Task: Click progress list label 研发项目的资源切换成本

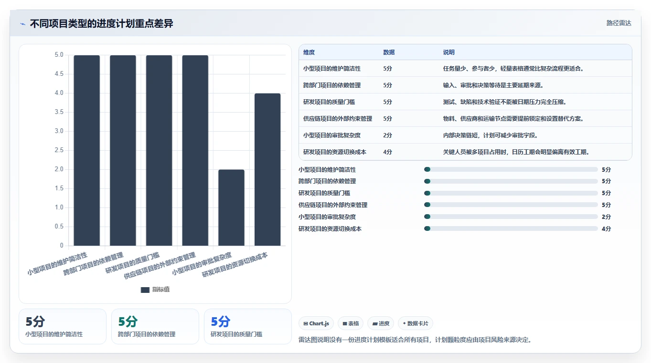Action: point(330,229)
